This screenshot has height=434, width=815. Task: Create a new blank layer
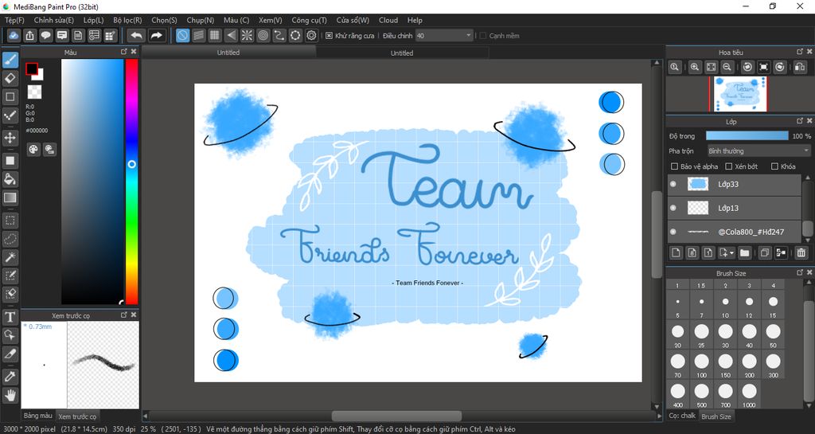pyautogui.click(x=676, y=252)
